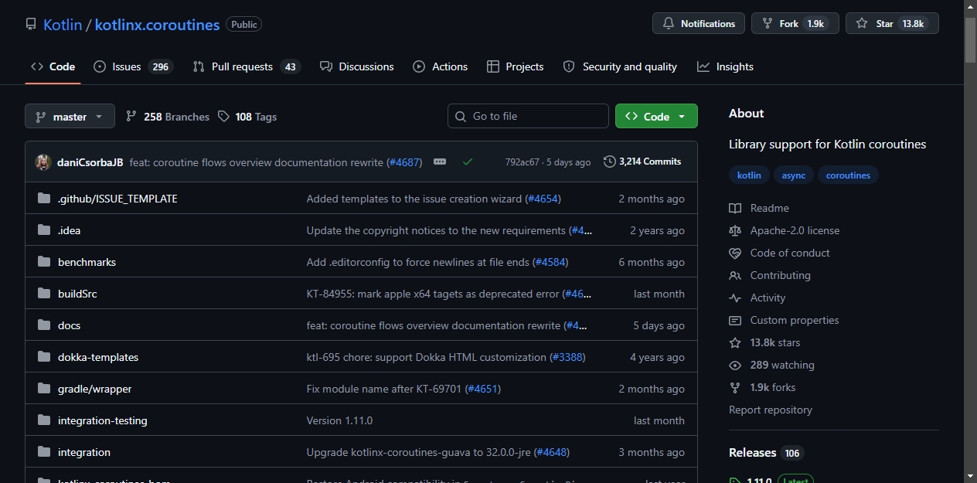
Task: Open the buildSrc folder
Action: (77, 294)
